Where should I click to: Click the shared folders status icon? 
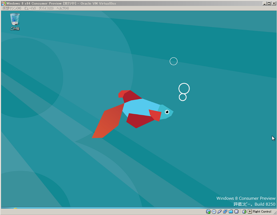tap(231, 211)
